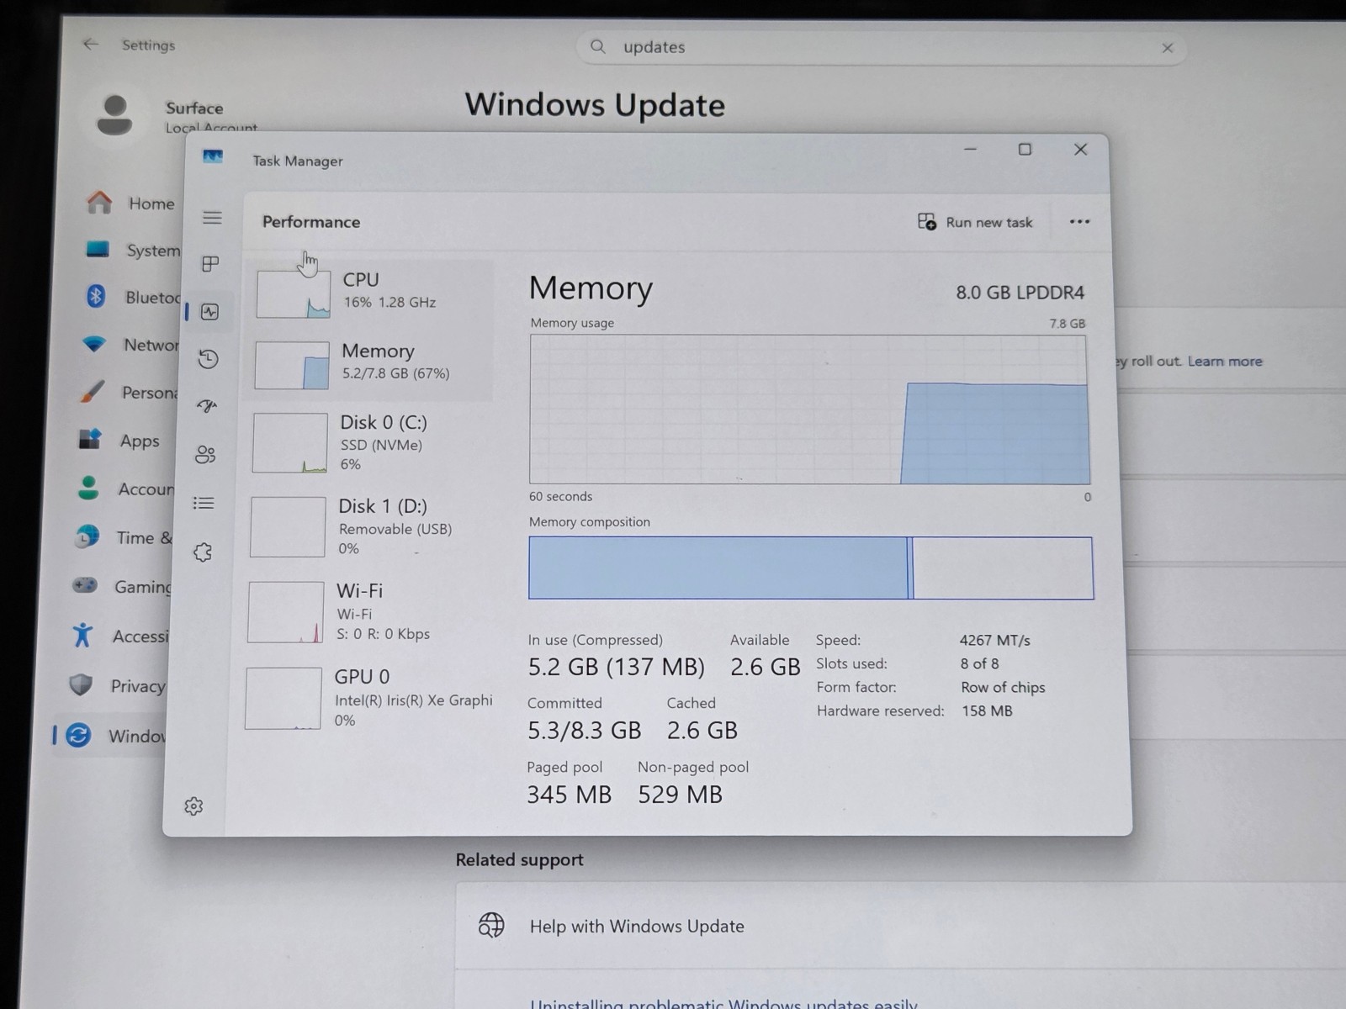The image size is (1346, 1009).
Task: Click the Memory composition bar
Action: [811, 568]
